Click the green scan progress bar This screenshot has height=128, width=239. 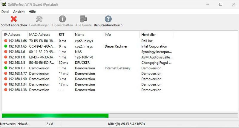(x=55, y=116)
